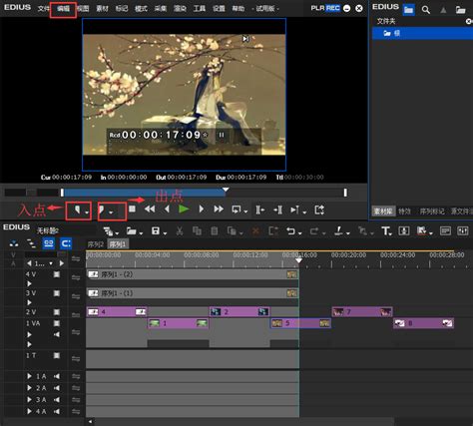Click the Open project folder icon
The image size is (473, 426).
[x=132, y=230]
